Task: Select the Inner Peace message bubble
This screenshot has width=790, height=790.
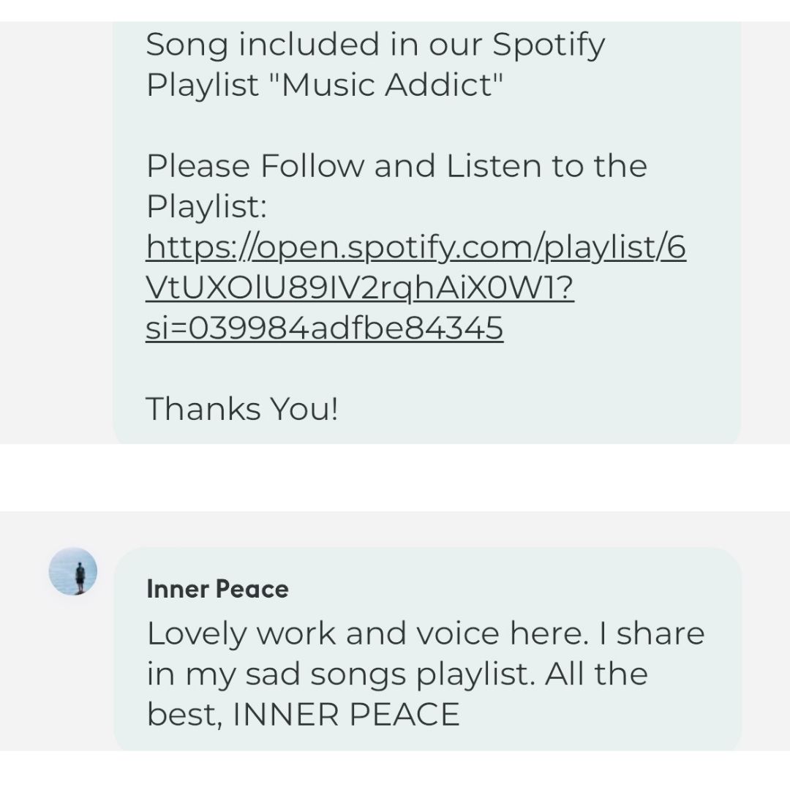Action: 428,649
